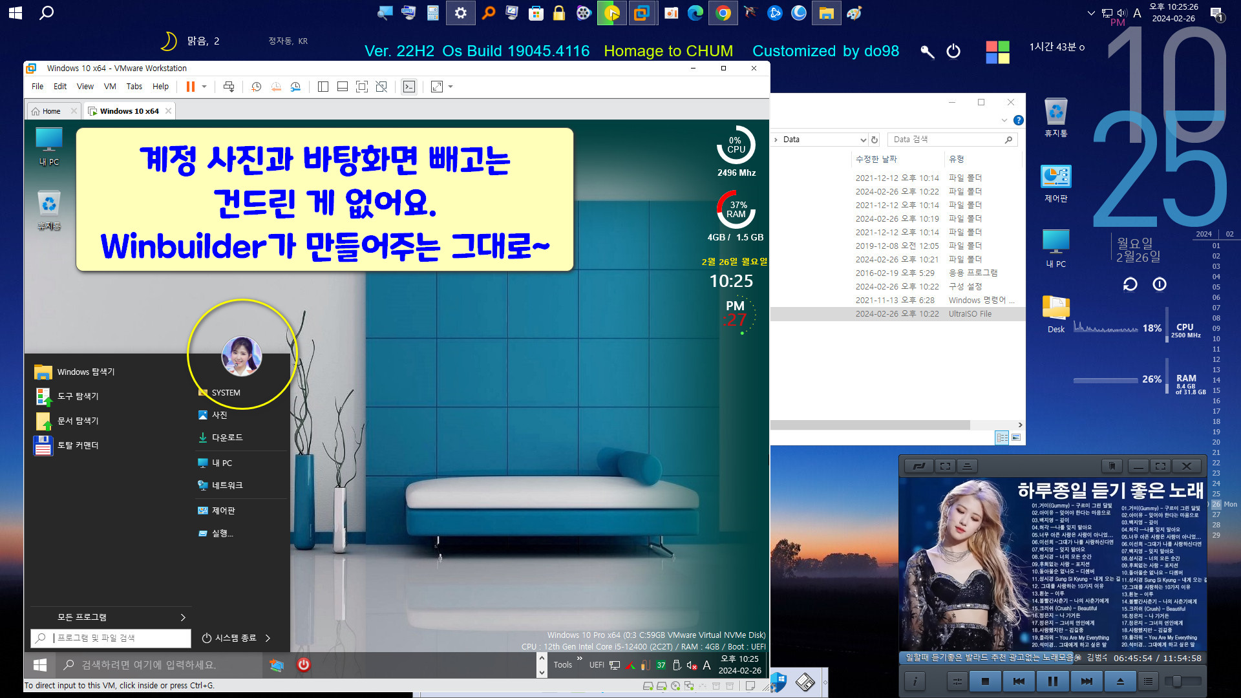Refresh the explorer Data folder
1241x698 pixels.
click(875, 140)
